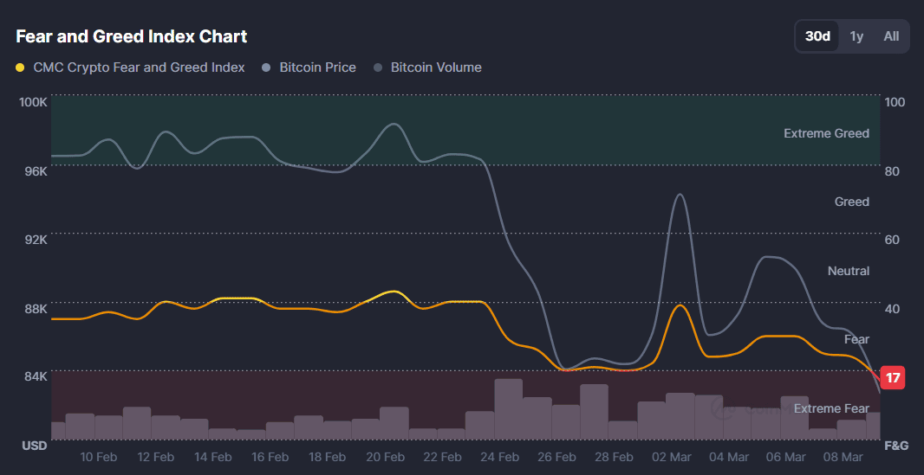Viewport: 924px width, 475px height.
Task: Click the Greed zone label
Action: click(x=851, y=202)
